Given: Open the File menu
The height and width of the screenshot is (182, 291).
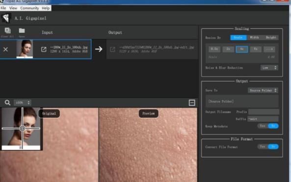Looking at the screenshot, I should pos(3,8).
